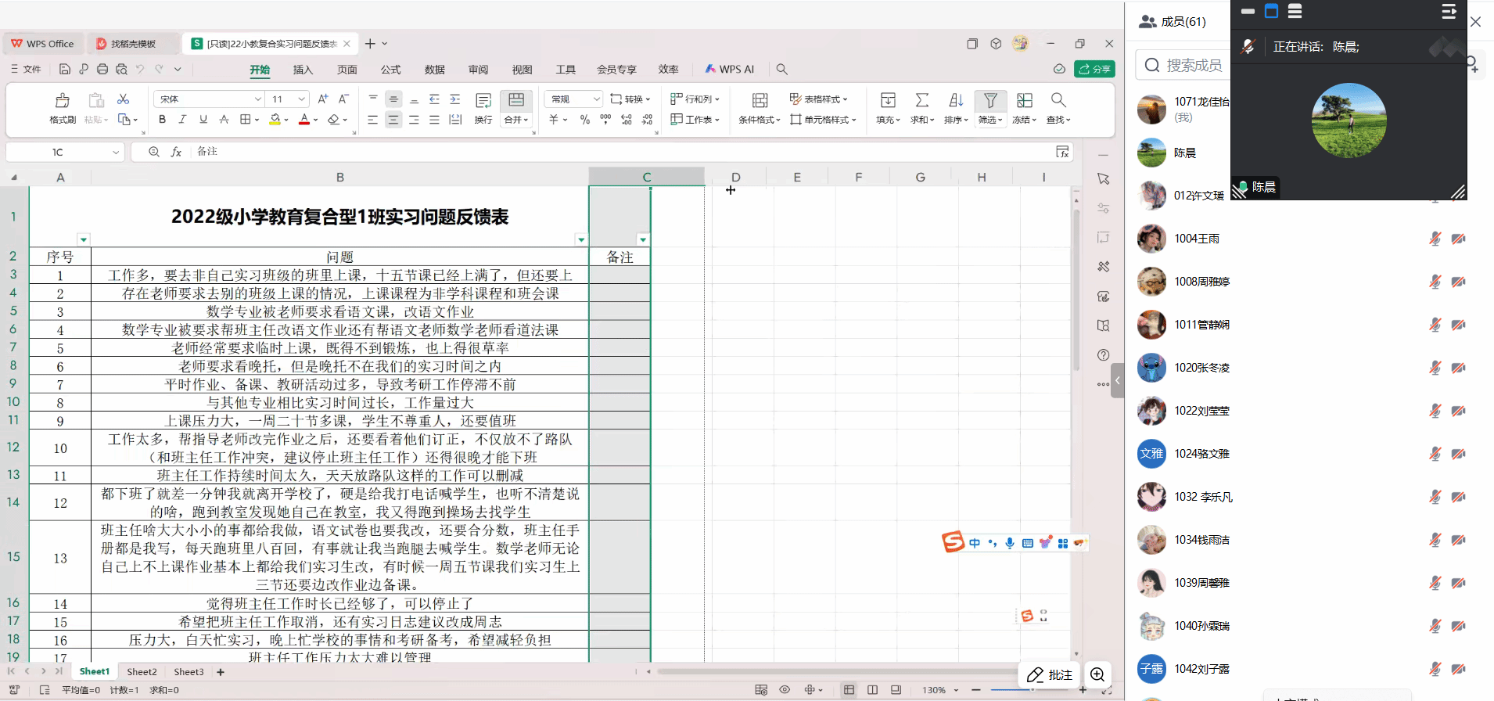This screenshot has width=1494, height=701.
Task: Expand the font size dropdown
Action: 302,99
